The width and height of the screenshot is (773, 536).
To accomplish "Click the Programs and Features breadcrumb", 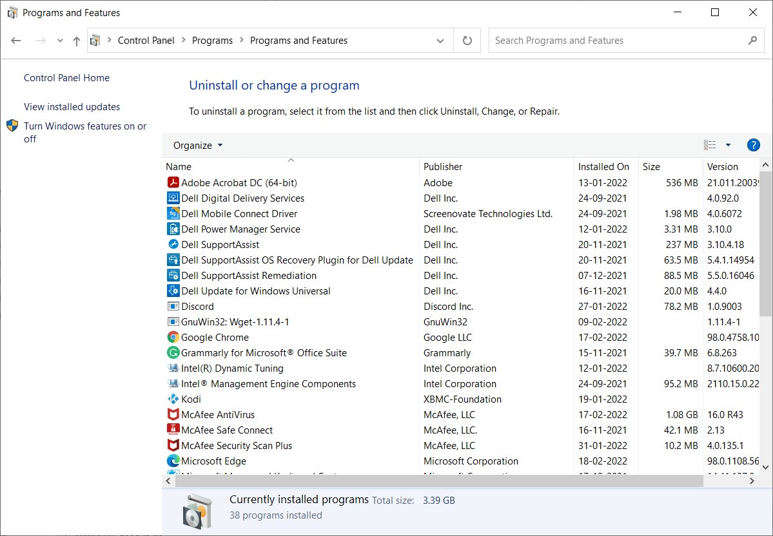I will (298, 41).
